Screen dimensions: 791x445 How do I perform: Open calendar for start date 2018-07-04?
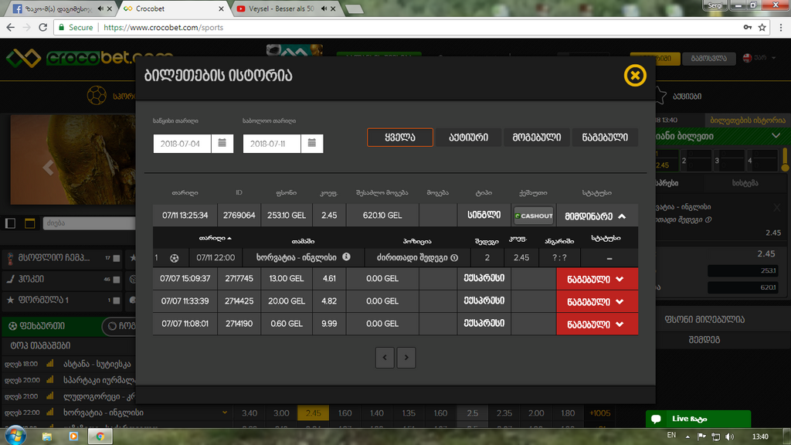tap(222, 143)
